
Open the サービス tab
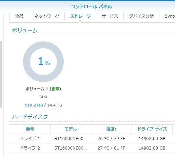[110, 16]
